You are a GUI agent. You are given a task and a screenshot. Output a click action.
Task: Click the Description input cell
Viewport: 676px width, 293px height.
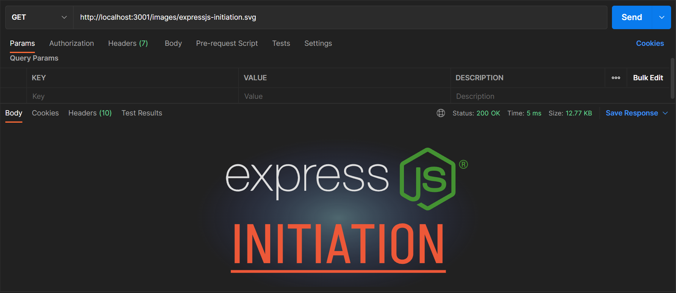(x=560, y=96)
